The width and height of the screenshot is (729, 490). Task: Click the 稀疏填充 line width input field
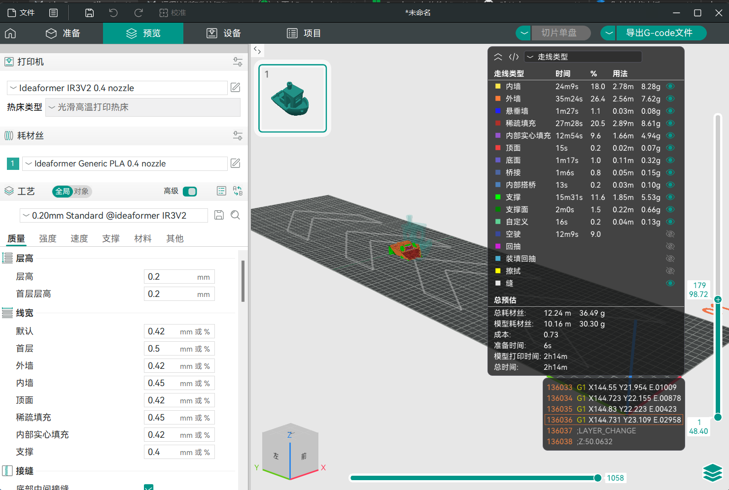click(x=179, y=418)
